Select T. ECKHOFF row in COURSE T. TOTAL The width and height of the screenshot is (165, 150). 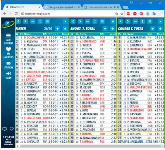tap(141, 64)
